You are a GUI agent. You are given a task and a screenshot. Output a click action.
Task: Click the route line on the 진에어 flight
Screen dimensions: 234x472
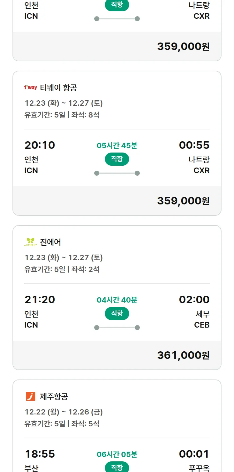(117, 328)
